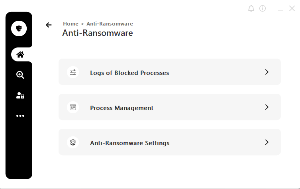Minimize the application window

280,9
